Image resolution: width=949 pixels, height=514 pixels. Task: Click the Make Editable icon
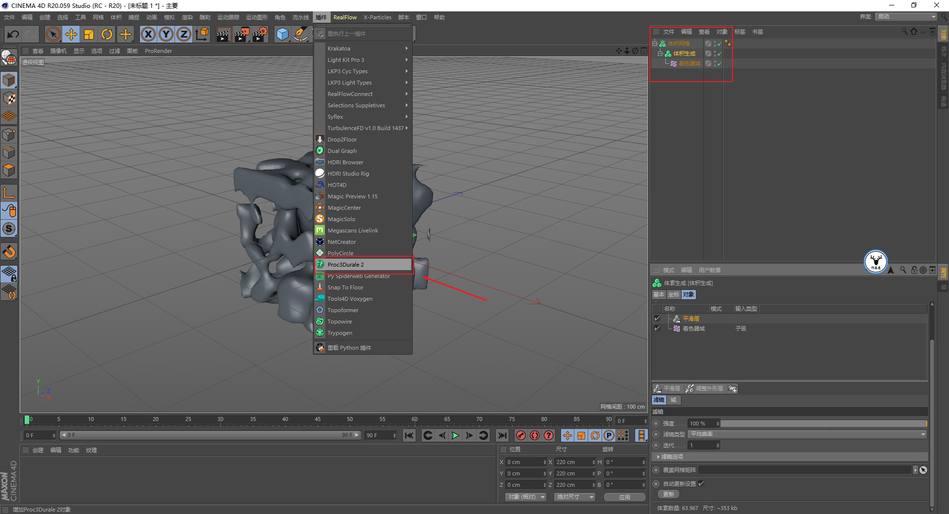[x=9, y=57]
